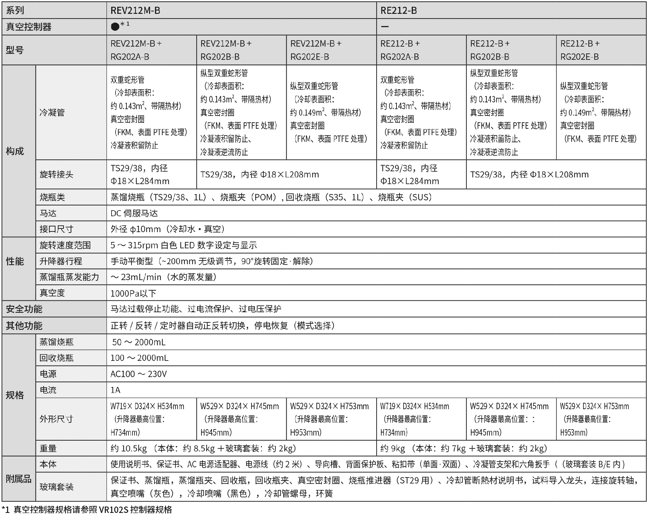Click the 性能 category label
Screen dimensions: 649x518
[x=15, y=261]
